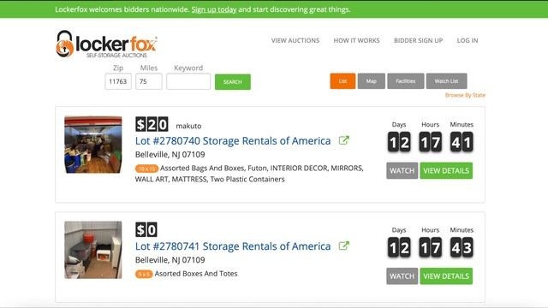Open the Sign up today link

pyautogui.click(x=214, y=9)
